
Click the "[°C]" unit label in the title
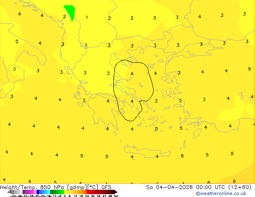(94, 187)
